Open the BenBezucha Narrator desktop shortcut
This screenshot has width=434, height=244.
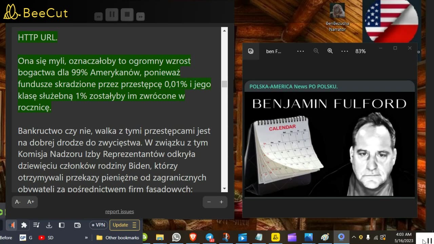click(x=337, y=17)
